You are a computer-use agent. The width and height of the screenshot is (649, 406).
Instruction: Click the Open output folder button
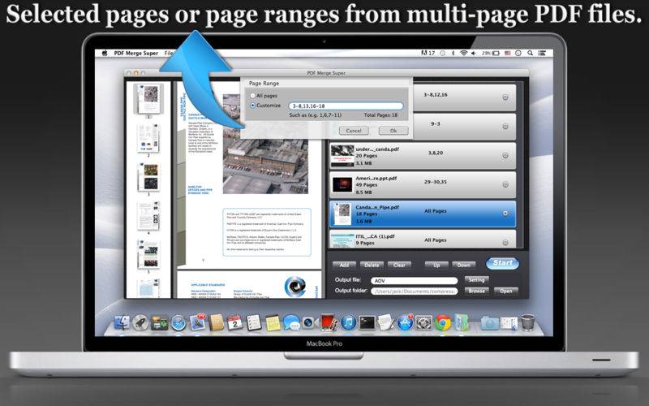click(x=505, y=292)
